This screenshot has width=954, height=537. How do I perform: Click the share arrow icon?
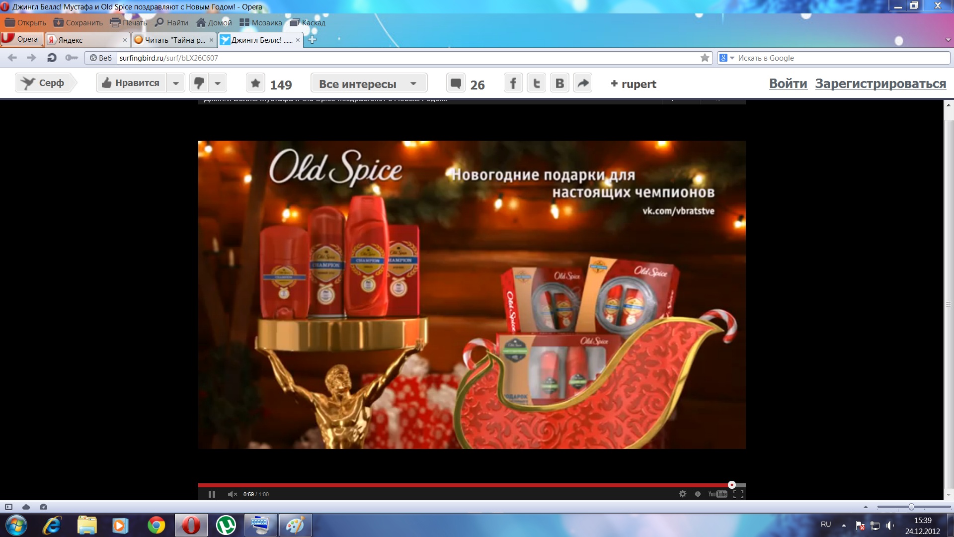583,83
